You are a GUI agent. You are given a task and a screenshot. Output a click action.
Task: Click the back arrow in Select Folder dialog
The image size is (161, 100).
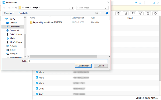pyautogui.click(x=4, y=8)
